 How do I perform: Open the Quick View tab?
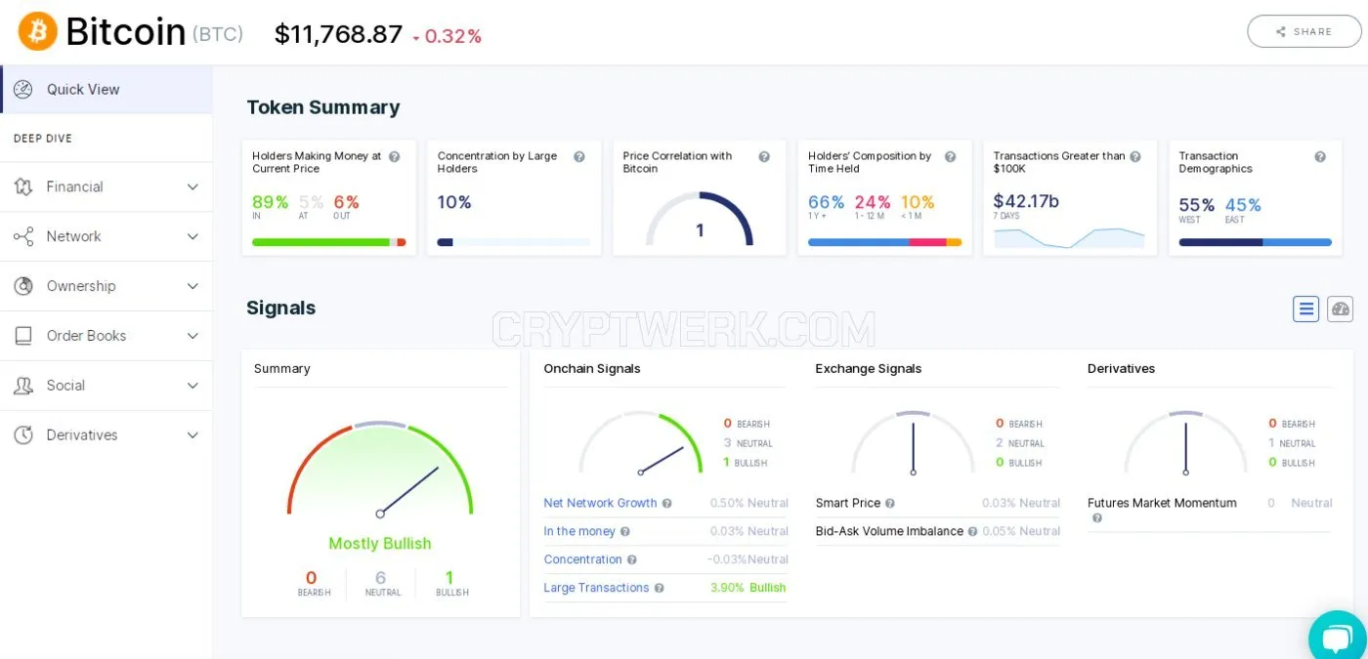point(107,89)
